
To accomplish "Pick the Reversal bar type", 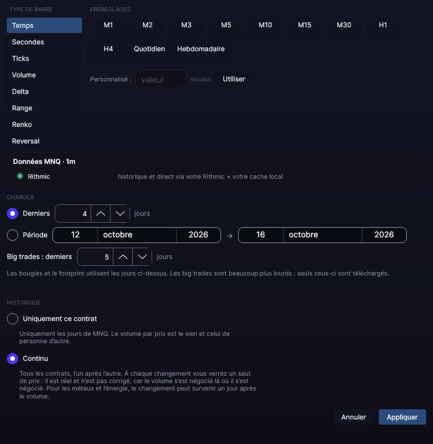I will pyautogui.click(x=44, y=141).
